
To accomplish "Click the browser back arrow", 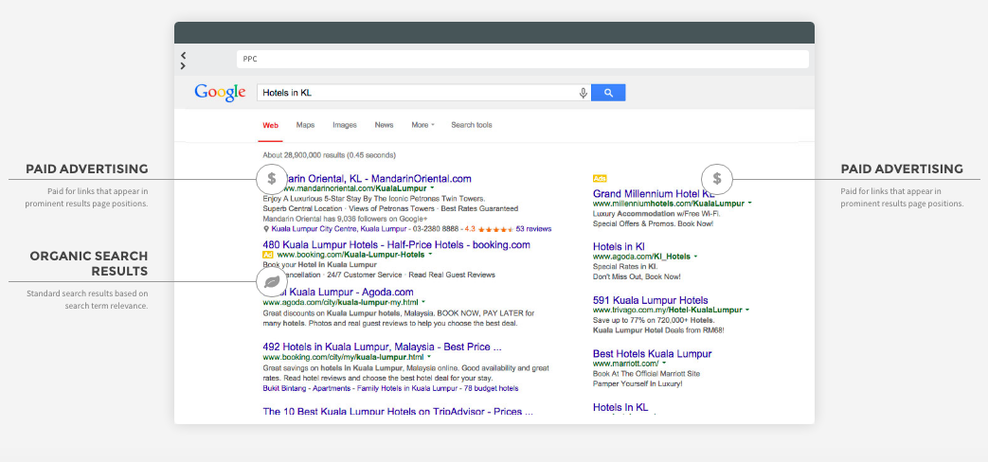I will [184, 56].
